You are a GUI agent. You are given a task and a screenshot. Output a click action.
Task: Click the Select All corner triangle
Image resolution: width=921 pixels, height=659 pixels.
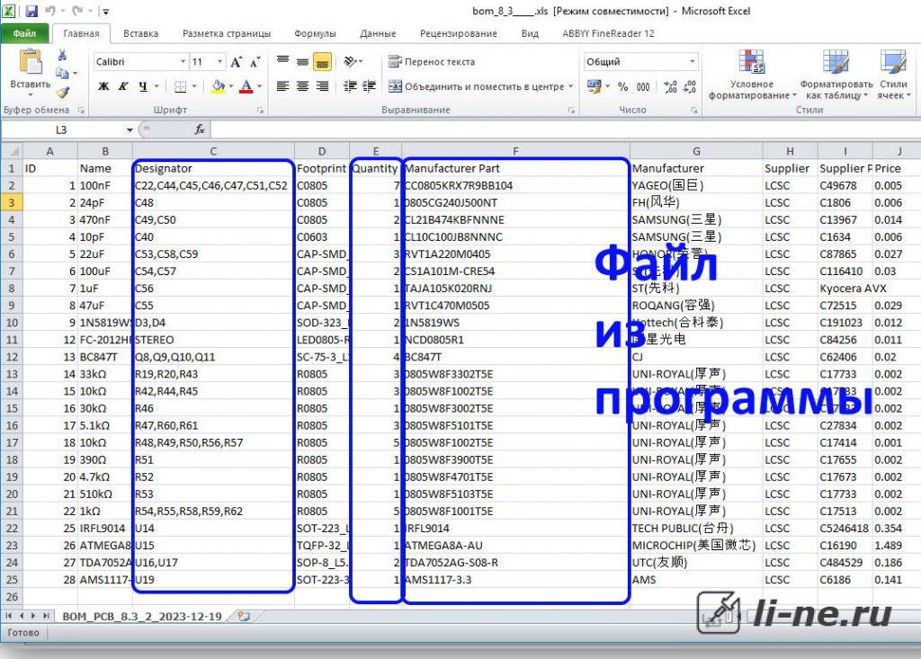13,152
